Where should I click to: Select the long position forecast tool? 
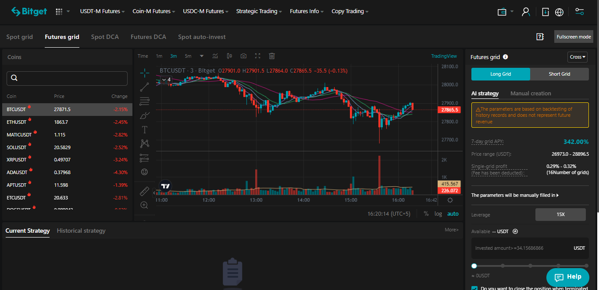144,158
